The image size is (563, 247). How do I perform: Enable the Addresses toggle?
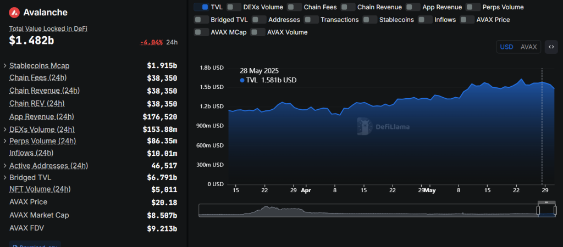259,20
